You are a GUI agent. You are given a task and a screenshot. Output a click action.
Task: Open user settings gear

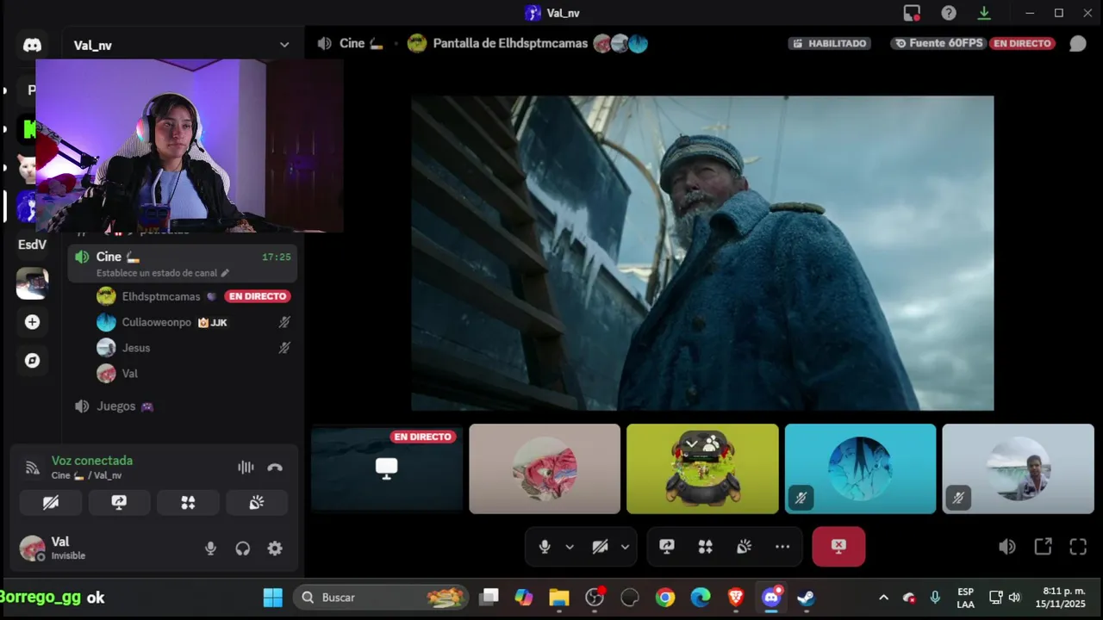coord(275,549)
